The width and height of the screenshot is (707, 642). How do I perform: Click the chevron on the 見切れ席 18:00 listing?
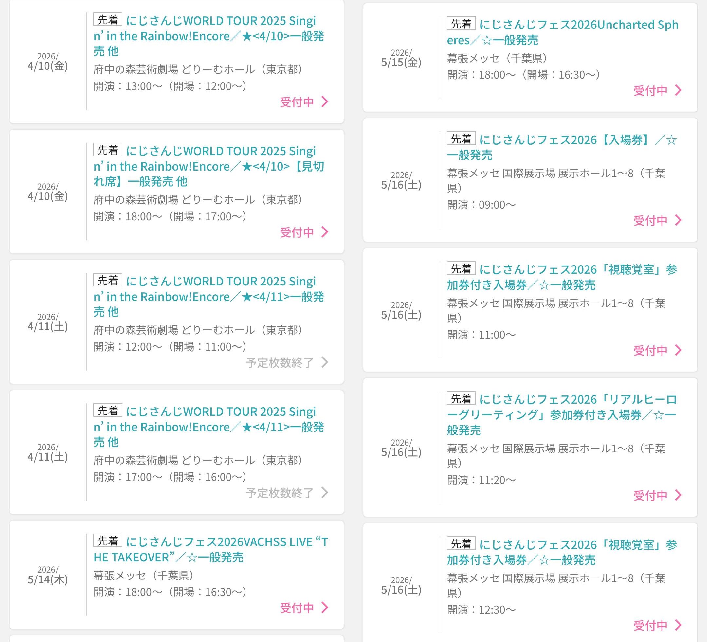pos(325,232)
